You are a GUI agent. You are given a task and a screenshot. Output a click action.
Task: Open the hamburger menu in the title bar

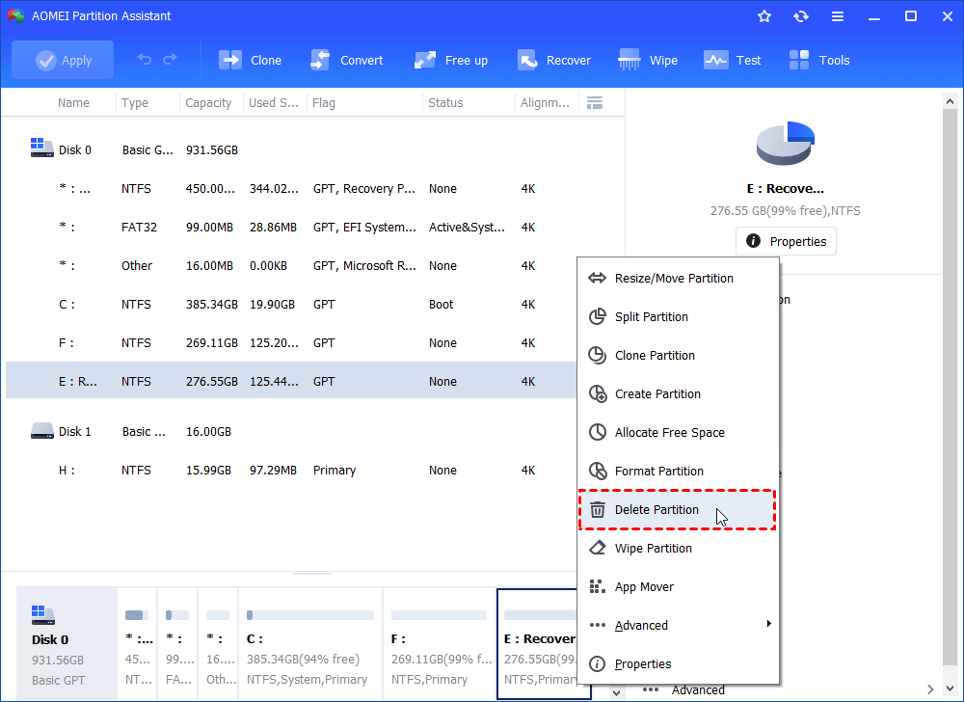[837, 15]
